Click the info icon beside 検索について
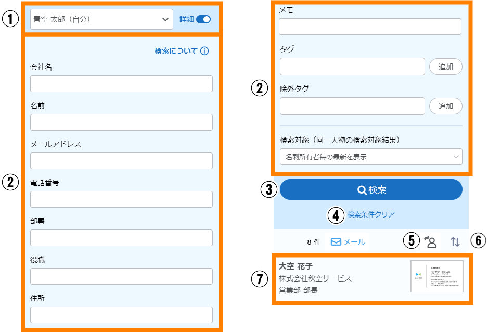Image resolution: width=488 pixels, height=332 pixels. pos(204,51)
